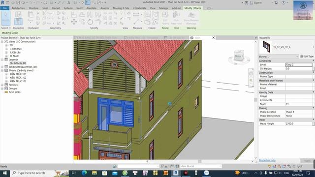Click the Revit icon in Windows taskbar
This screenshot has width=315, height=177.
tap(176, 173)
